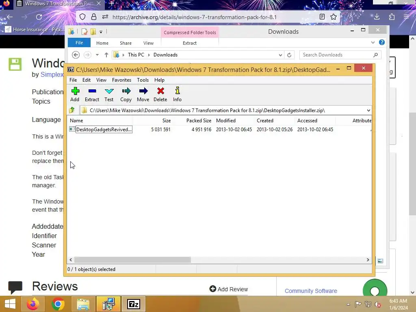The height and width of the screenshot is (312, 416).
Task: Reload the Firefox page
Action: pyautogui.click(x=39, y=17)
